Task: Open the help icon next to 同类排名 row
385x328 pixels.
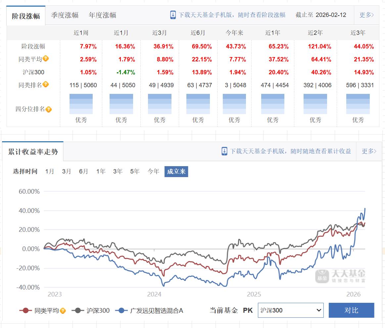Action: pos(46,84)
